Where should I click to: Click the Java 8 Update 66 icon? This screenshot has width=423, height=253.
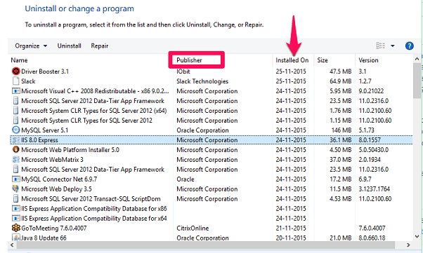[x=16, y=238]
